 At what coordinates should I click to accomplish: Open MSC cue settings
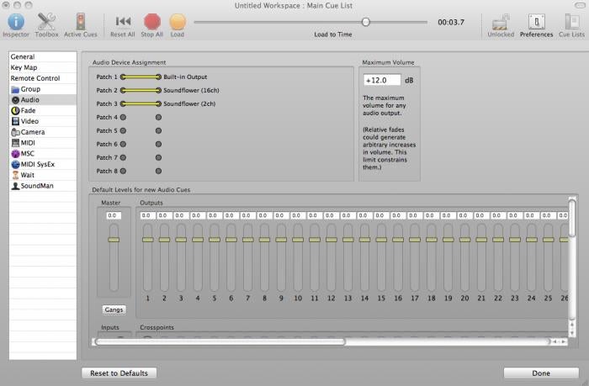point(43,154)
